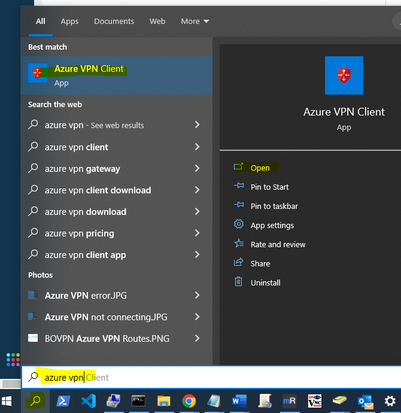This screenshot has width=401, height=413.
Task: Expand arrow next to 'azure vpn client app'
Action: 198,255
